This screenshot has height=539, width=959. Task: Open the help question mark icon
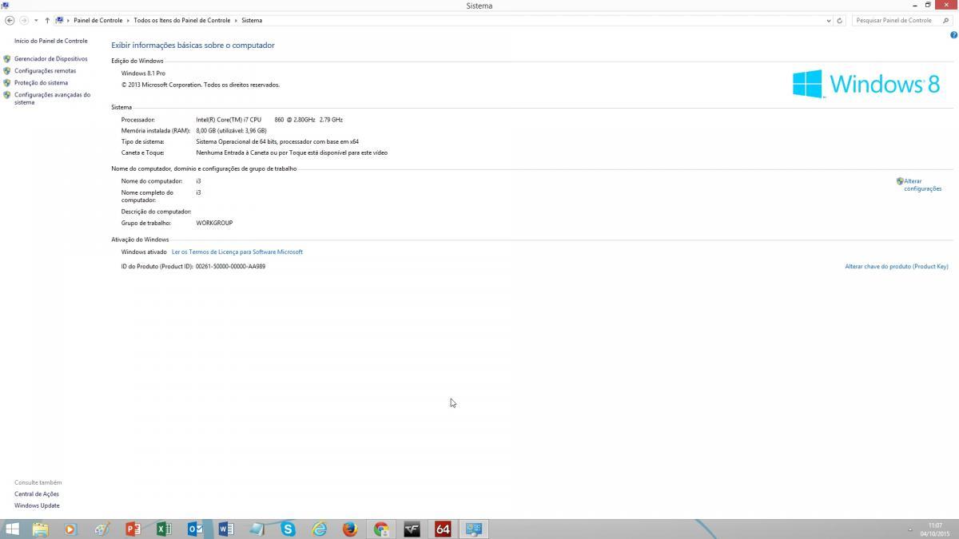(x=953, y=35)
